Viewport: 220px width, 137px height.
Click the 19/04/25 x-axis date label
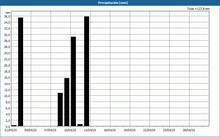(130, 130)
